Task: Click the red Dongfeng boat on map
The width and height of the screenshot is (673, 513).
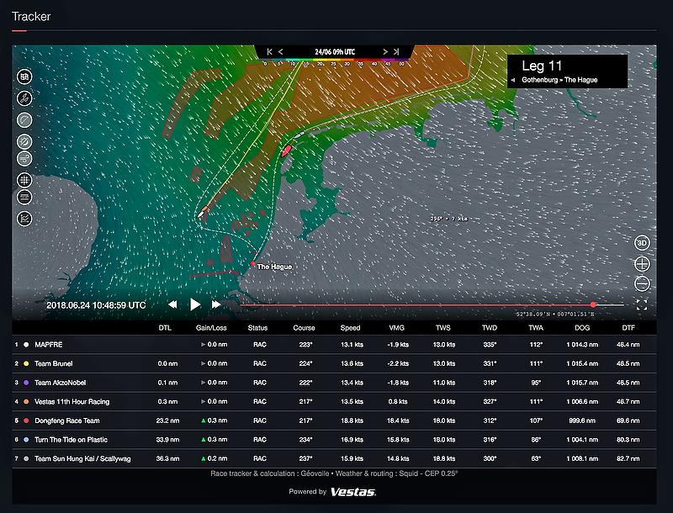Action: click(x=286, y=151)
